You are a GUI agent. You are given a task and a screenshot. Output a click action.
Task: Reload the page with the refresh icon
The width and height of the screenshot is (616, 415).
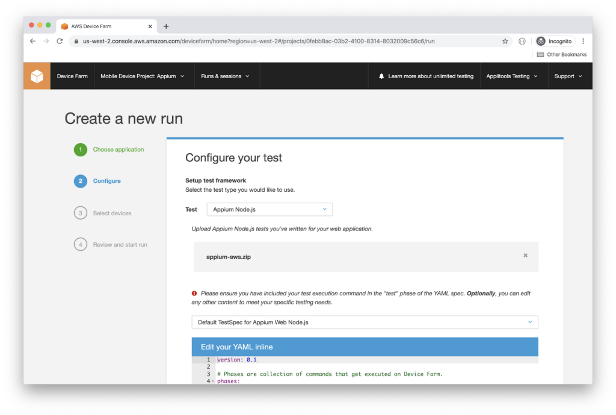60,41
